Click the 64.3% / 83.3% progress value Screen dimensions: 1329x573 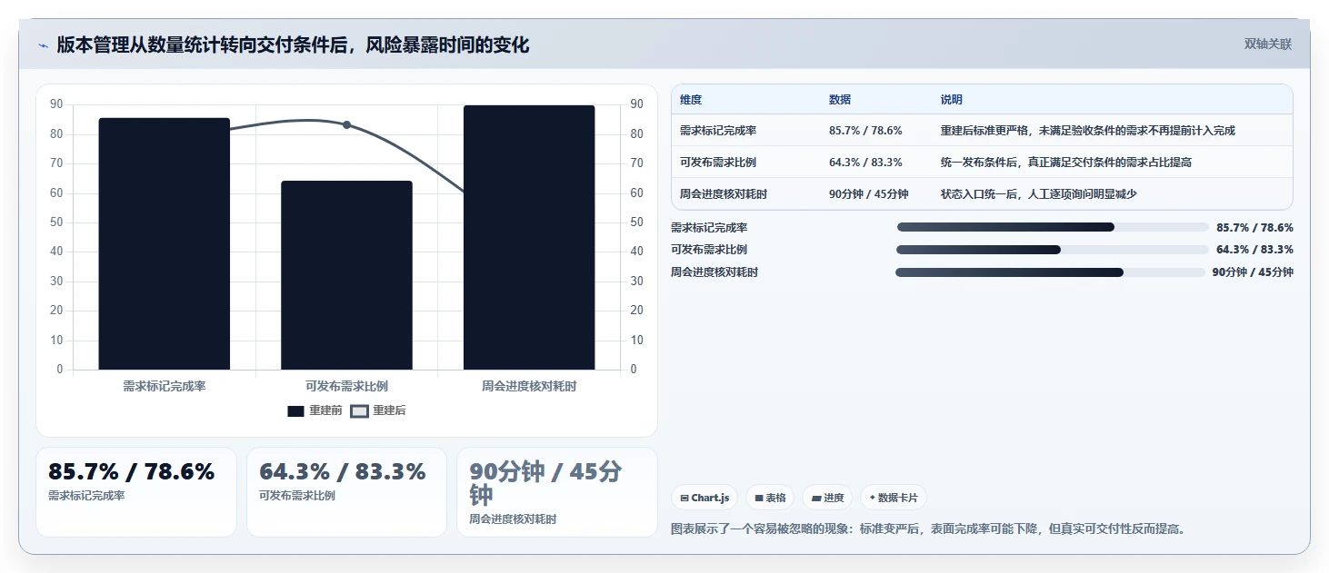1254,250
